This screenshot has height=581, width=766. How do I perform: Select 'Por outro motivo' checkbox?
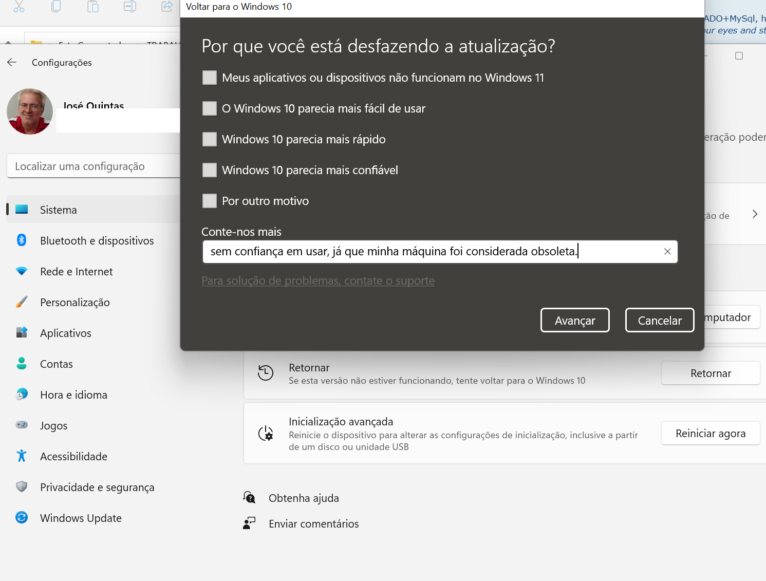click(210, 201)
